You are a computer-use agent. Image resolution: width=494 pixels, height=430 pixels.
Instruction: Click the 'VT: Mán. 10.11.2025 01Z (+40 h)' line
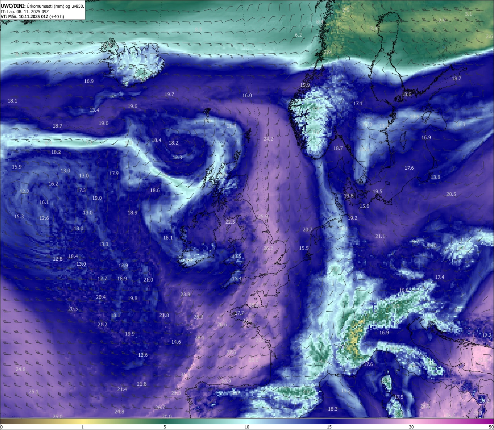[32, 17]
